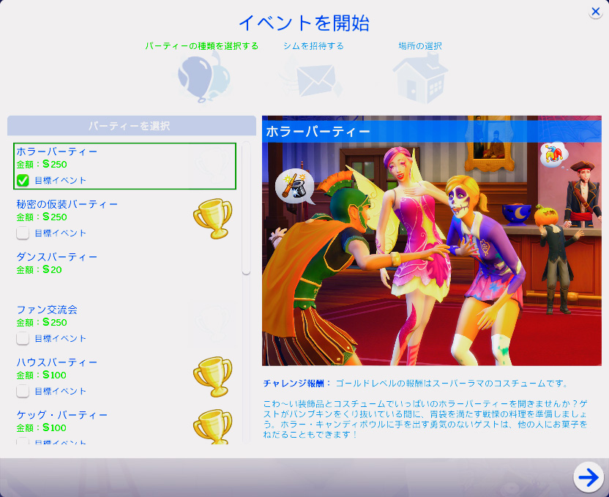Uncheck 目標イベント for ホラーパーティー
The height and width of the screenshot is (497, 609).
(23, 180)
